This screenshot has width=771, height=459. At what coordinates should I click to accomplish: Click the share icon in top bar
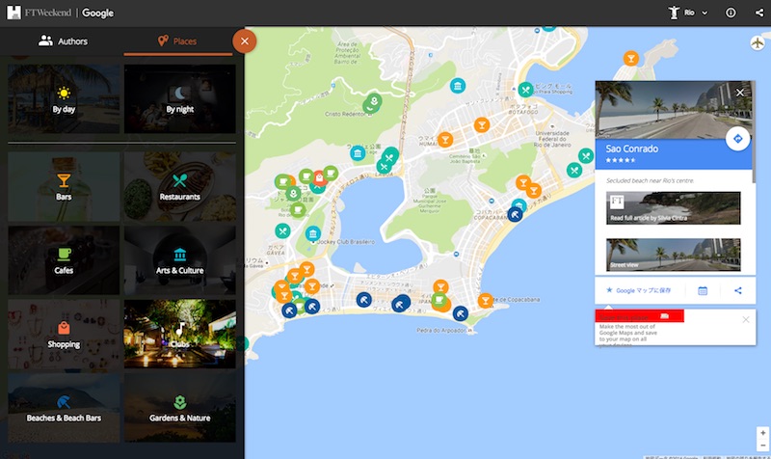tap(758, 13)
